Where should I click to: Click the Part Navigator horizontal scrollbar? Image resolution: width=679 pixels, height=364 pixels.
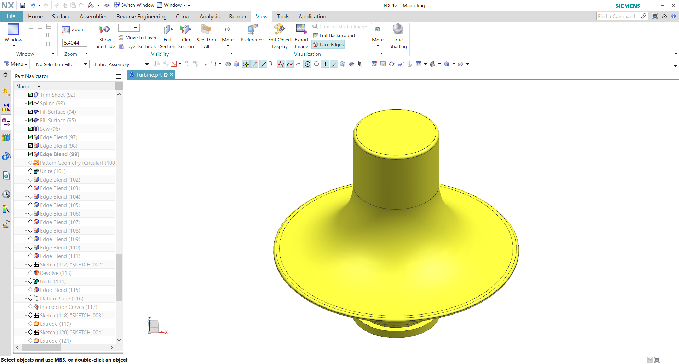point(41,348)
